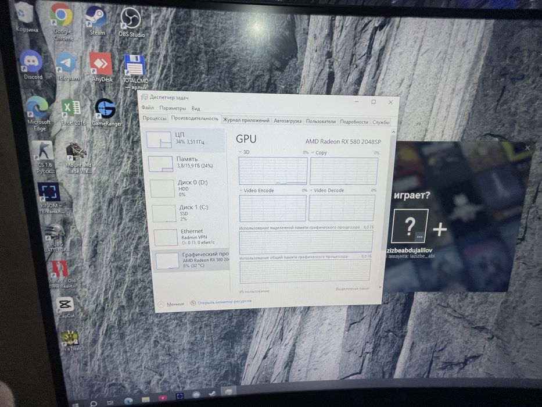Open File Explorer from the taskbar
The image size is (542, 407).
tap(146, 399)
